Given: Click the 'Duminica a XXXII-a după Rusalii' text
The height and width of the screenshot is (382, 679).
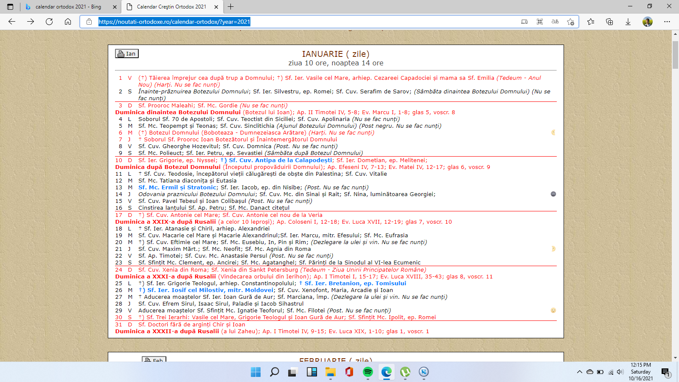Looking at the screenshot, I should click(167, 331).
